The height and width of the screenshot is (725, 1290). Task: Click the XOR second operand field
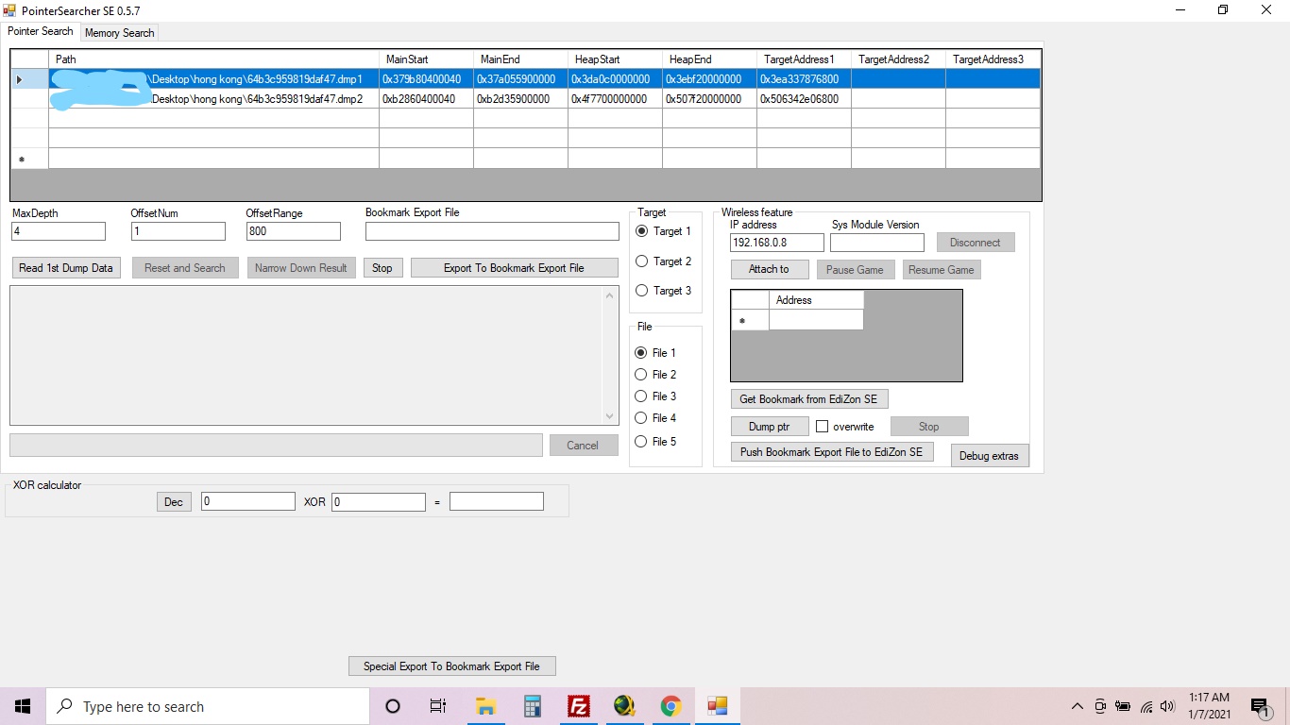tap(379, 502)
